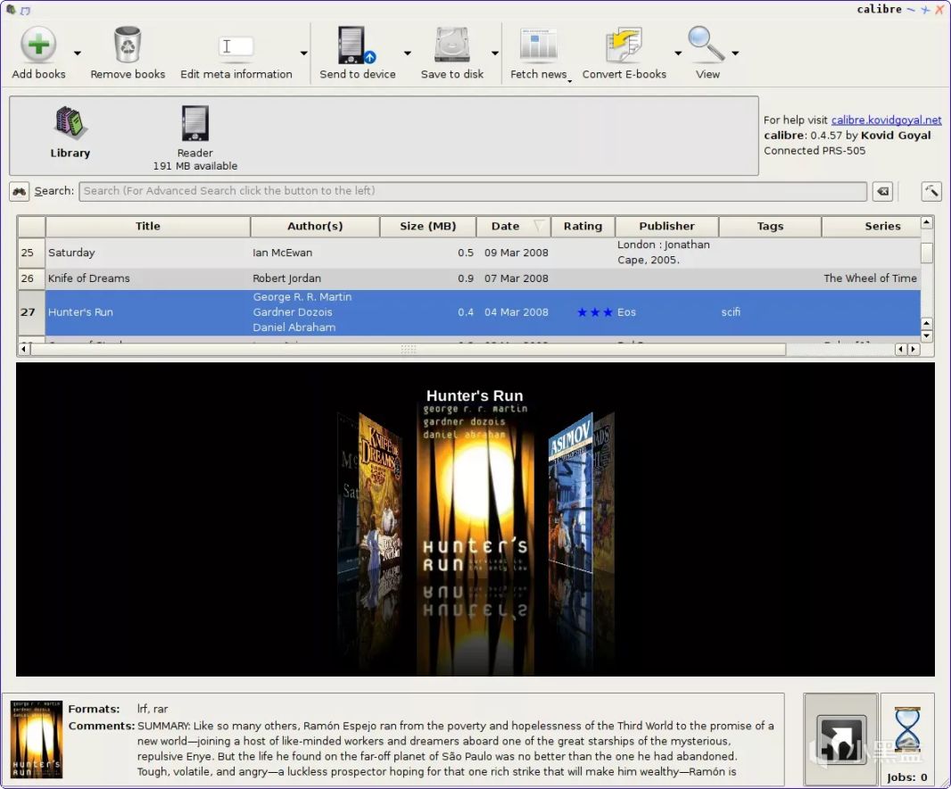
Task: Sort books by the Date column header
Action: click(x=505, y=227)
